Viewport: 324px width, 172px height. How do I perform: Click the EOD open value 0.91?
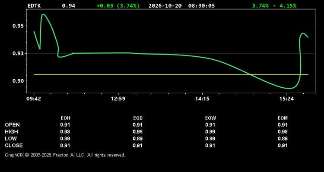pos(138,125)
